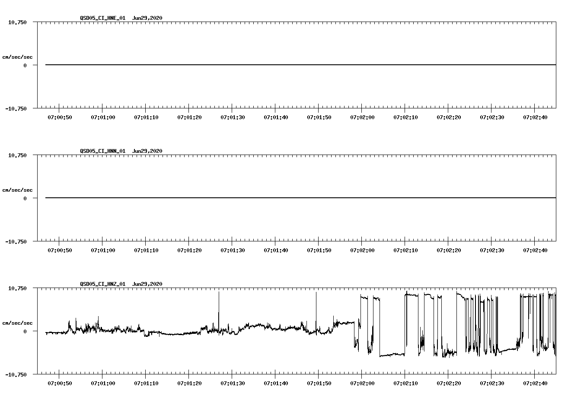Click 10.750 upper limit on HNZ chart
587x399 pixels.
pos(17,288)
